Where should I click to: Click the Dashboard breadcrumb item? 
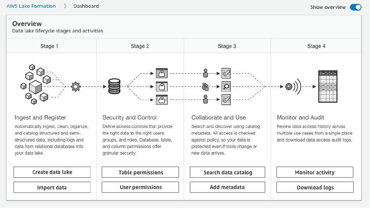point(86,6)
